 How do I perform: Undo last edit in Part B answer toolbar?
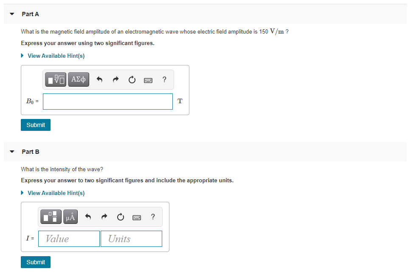coord(88,217)
